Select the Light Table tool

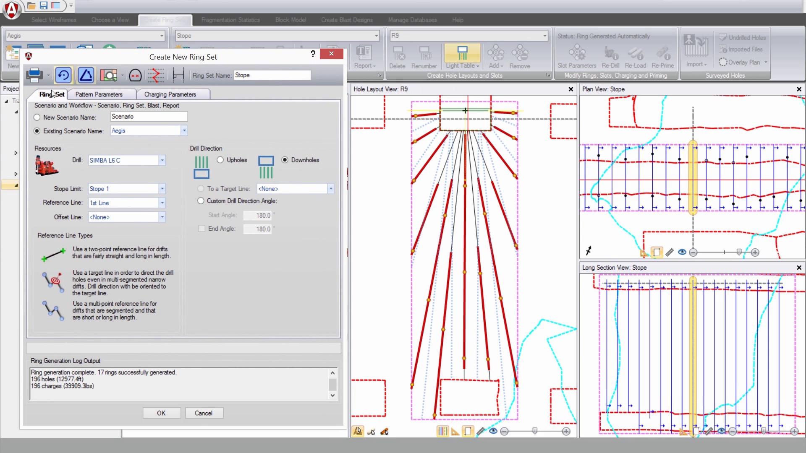(x=461, y=56)
